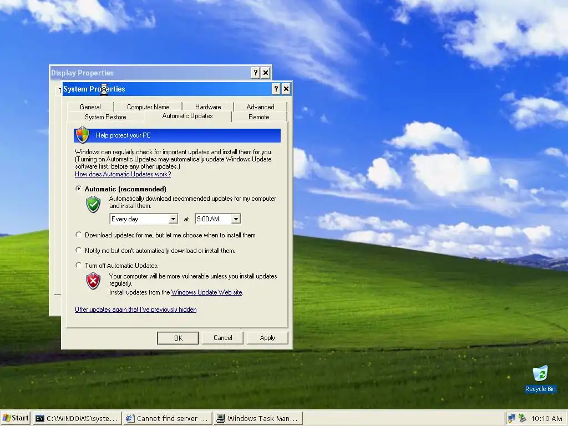Open the Windows Update Web site link
This screenshot has width=568, height=426.
pyautogui.click(x=206, y=292)
